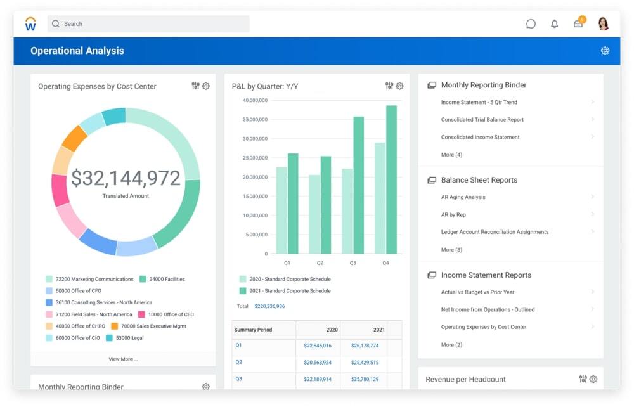
Task: Expand More (4) under Monthly Reporting Binder
Action: tap(451, 155)
